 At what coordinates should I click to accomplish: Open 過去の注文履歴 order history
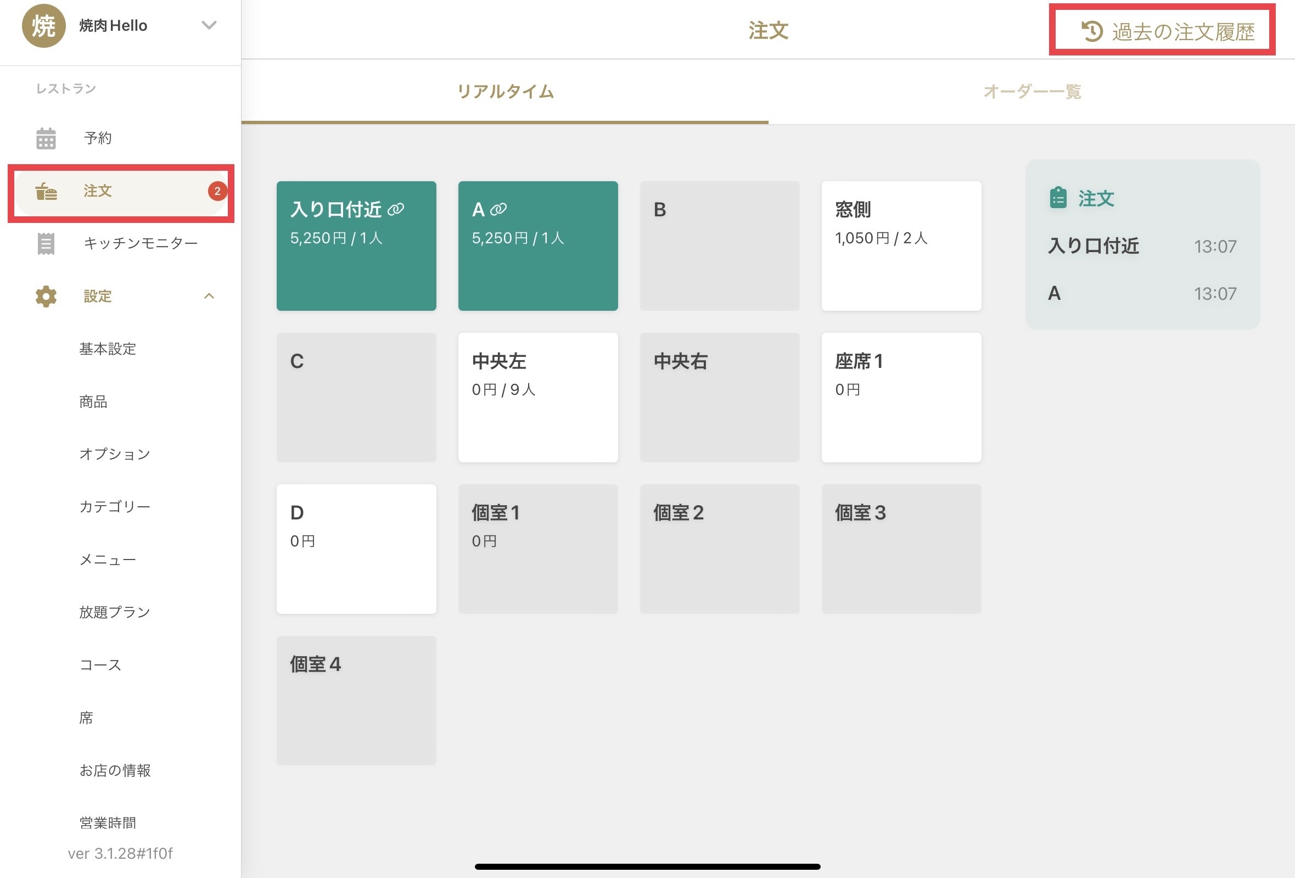point(1182,31)
